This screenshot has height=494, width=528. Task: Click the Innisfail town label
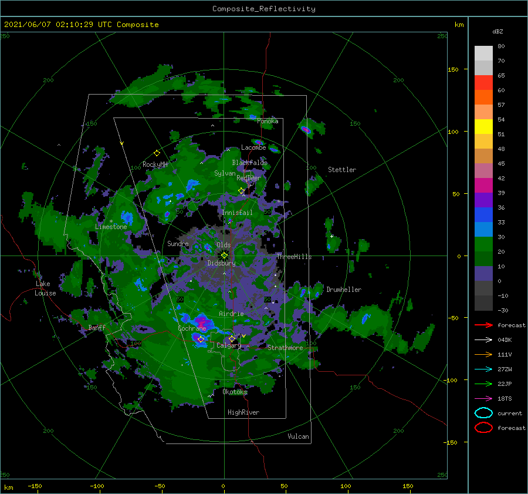[x=237, y=213]
